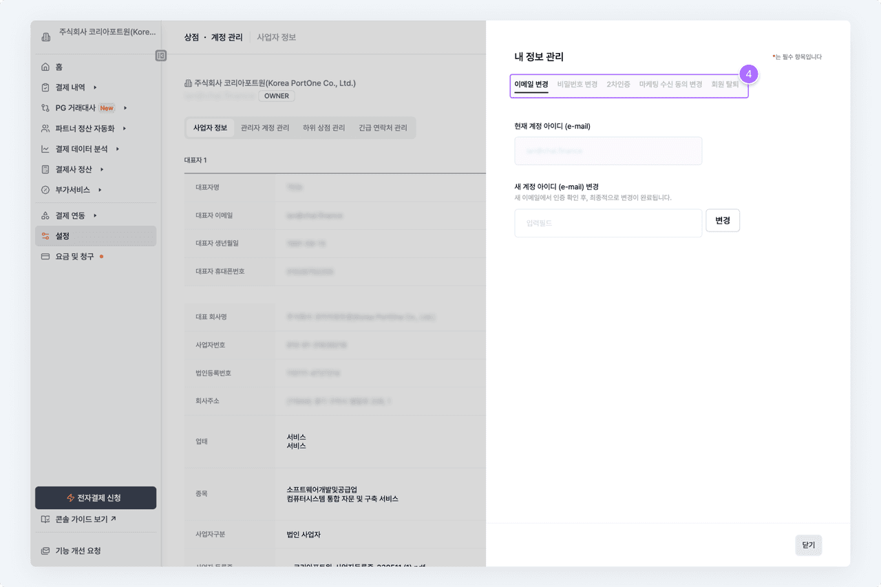Click the 파트너 정산 자동화 people icon
This screenshot has width=881, height=587.
point(45,129)
